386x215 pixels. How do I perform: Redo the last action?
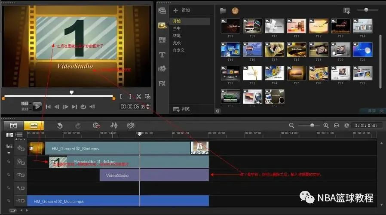point(78,126)
